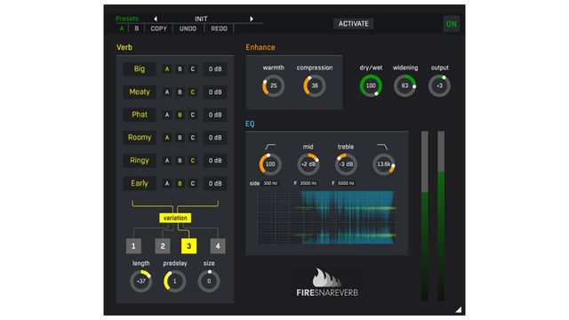Click the EQ spectrum analyzer display
569x320 pixels.
click(326, 217)
